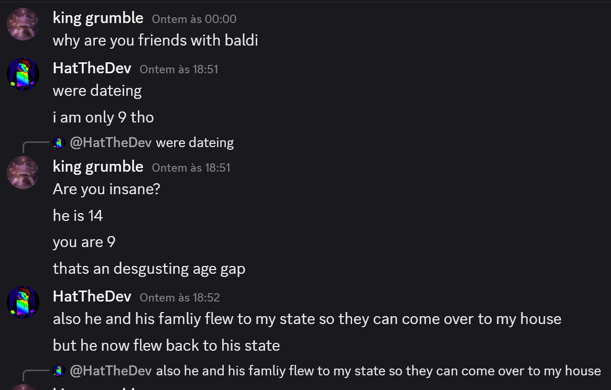Image resolution: width=611 pixels, height=390 pixels.
Task: Click the HatTheDev username timestamped 18:51
Action: (92, 68)
